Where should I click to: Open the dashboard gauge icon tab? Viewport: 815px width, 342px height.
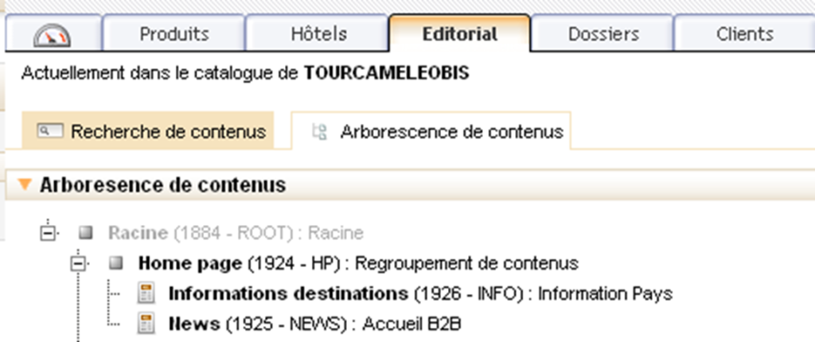(52, 35)
